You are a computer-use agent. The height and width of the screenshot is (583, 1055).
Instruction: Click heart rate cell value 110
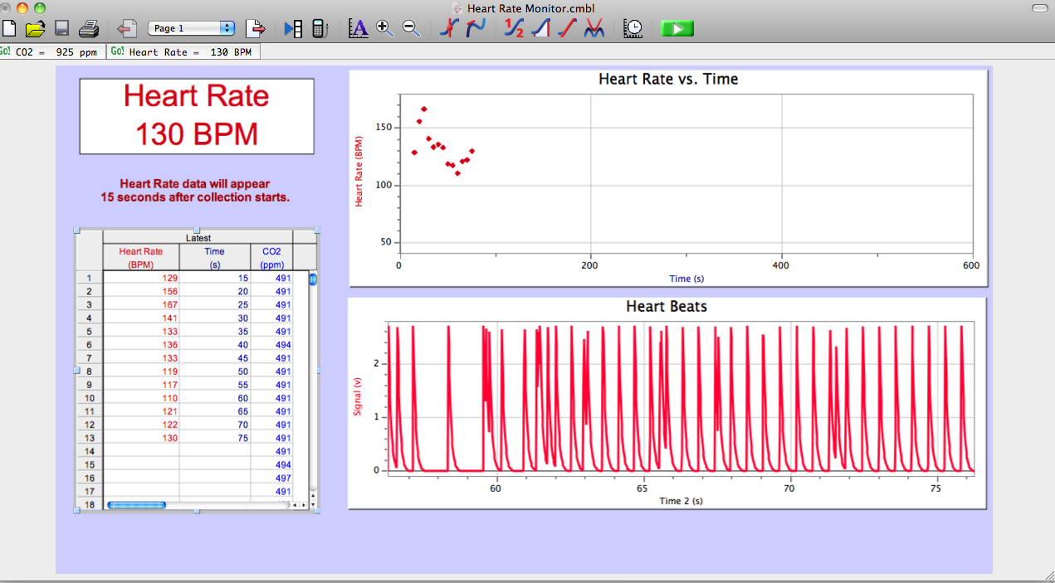[141, 398]
